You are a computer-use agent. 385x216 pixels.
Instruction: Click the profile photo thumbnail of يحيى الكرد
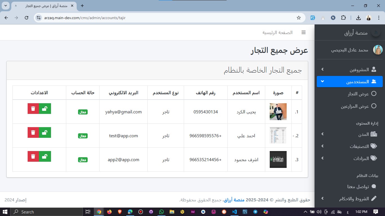tap(278, 112)
